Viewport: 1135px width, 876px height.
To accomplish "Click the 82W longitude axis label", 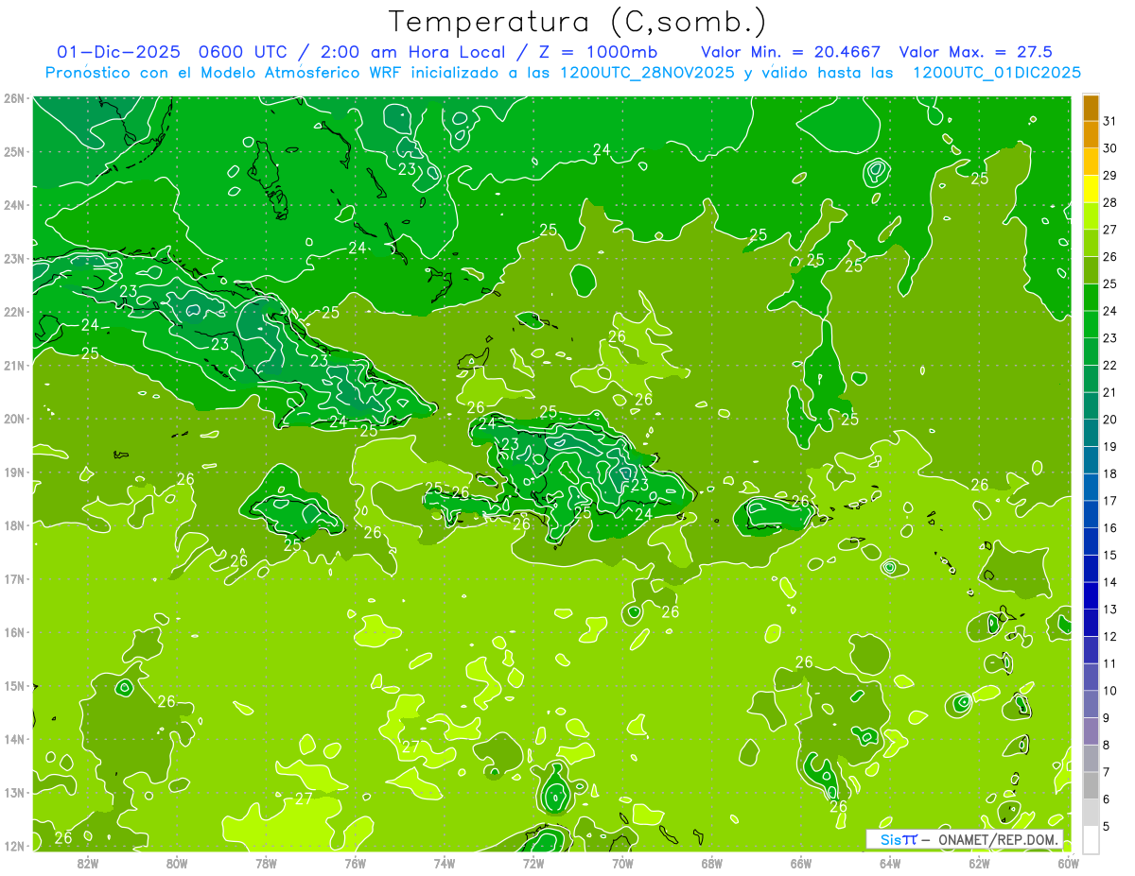I will click(88, 863).
